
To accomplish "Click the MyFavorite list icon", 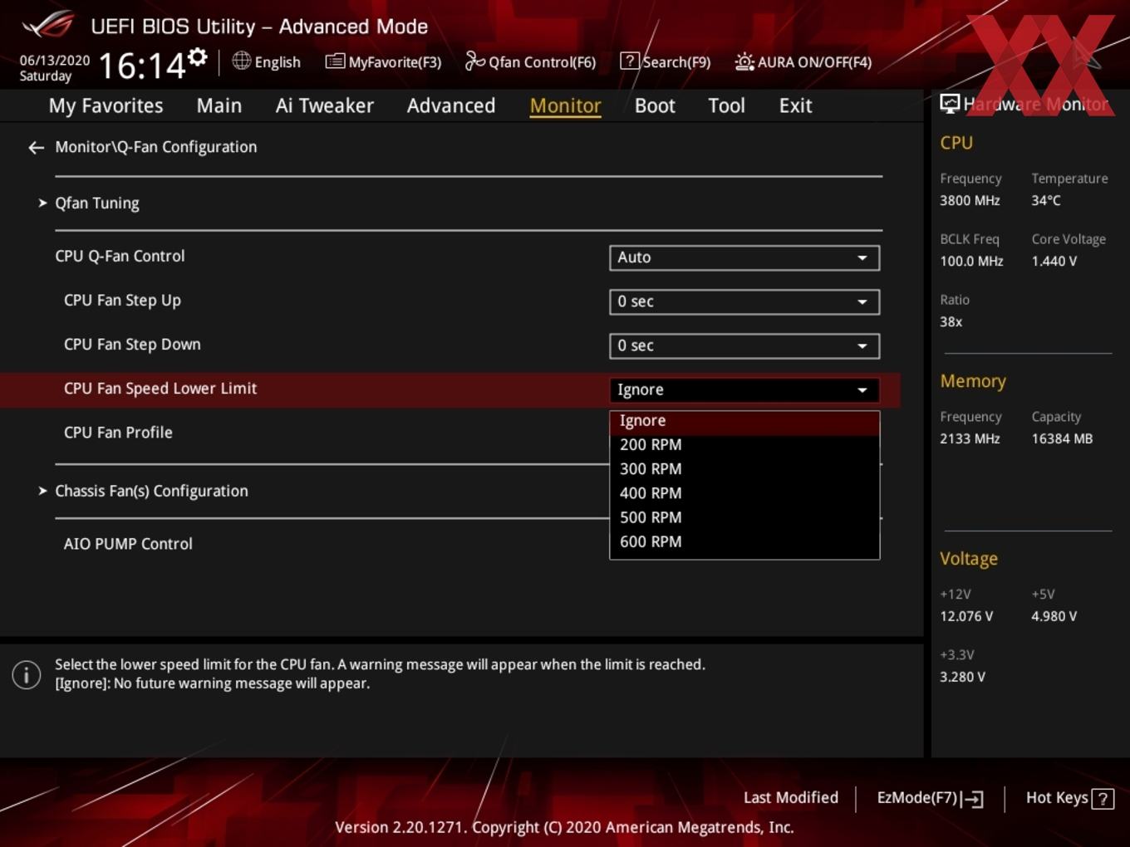I will 335,61.
